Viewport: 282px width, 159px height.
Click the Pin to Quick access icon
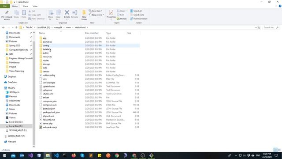[x=7, y=15]
